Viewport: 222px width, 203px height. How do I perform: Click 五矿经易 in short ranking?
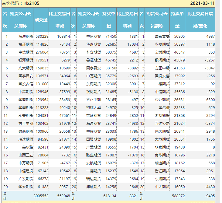[x=162, y=124]
